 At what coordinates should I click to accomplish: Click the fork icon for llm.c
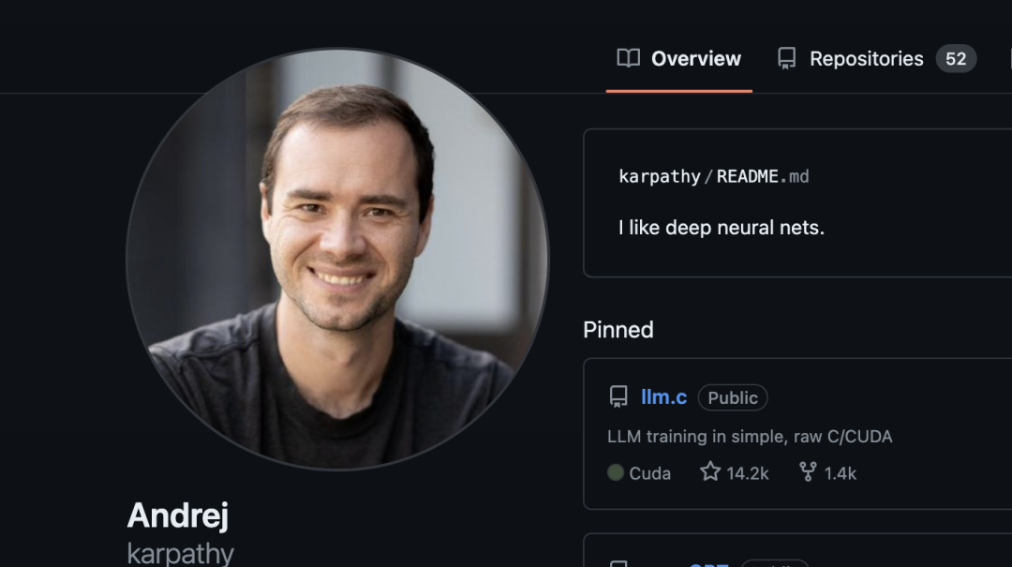point(808,472)
